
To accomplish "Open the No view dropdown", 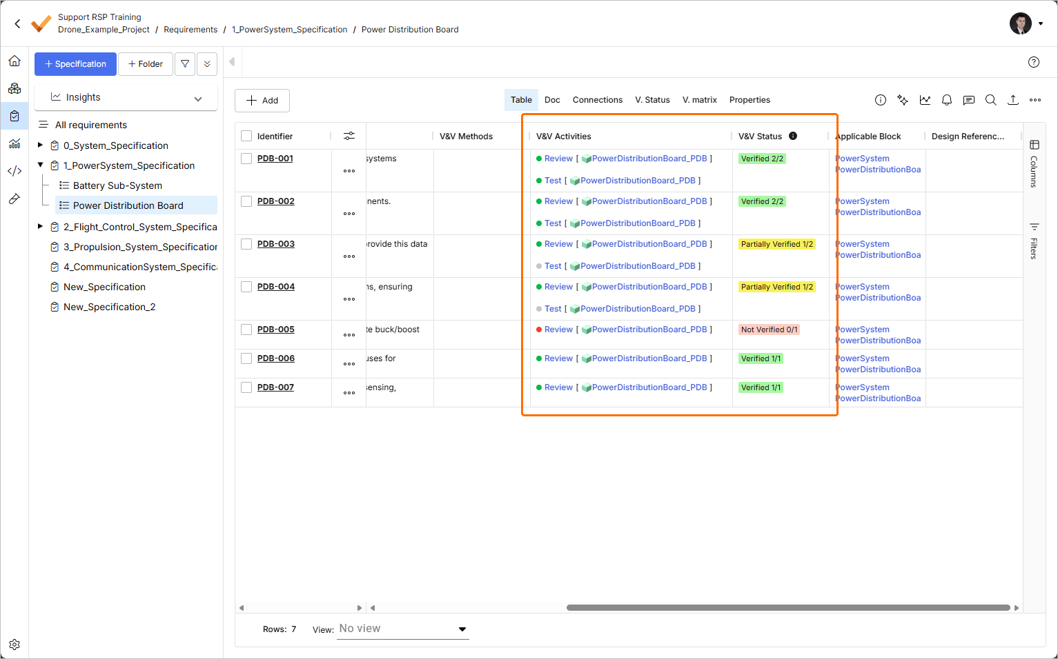I will 403,629.
